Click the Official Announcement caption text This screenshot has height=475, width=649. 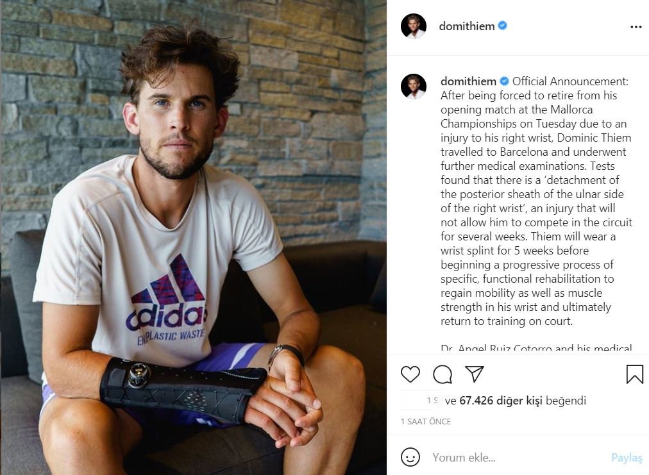570,81
